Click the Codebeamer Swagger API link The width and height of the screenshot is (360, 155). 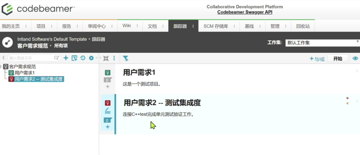pos(245,12)
